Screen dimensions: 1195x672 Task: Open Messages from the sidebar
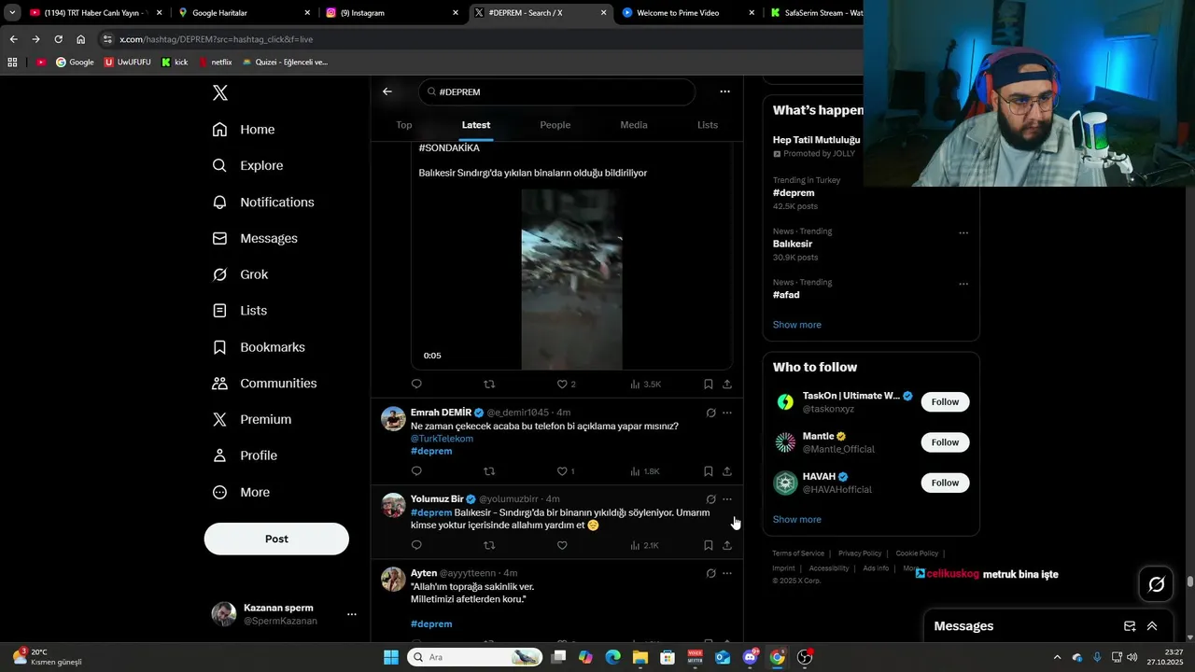255,238
